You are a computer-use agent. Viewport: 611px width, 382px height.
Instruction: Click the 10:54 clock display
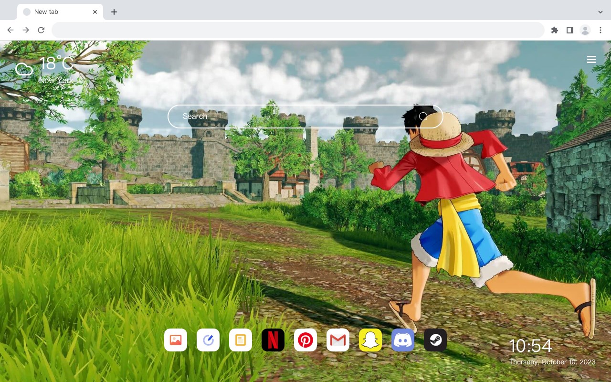coord(530,346)
